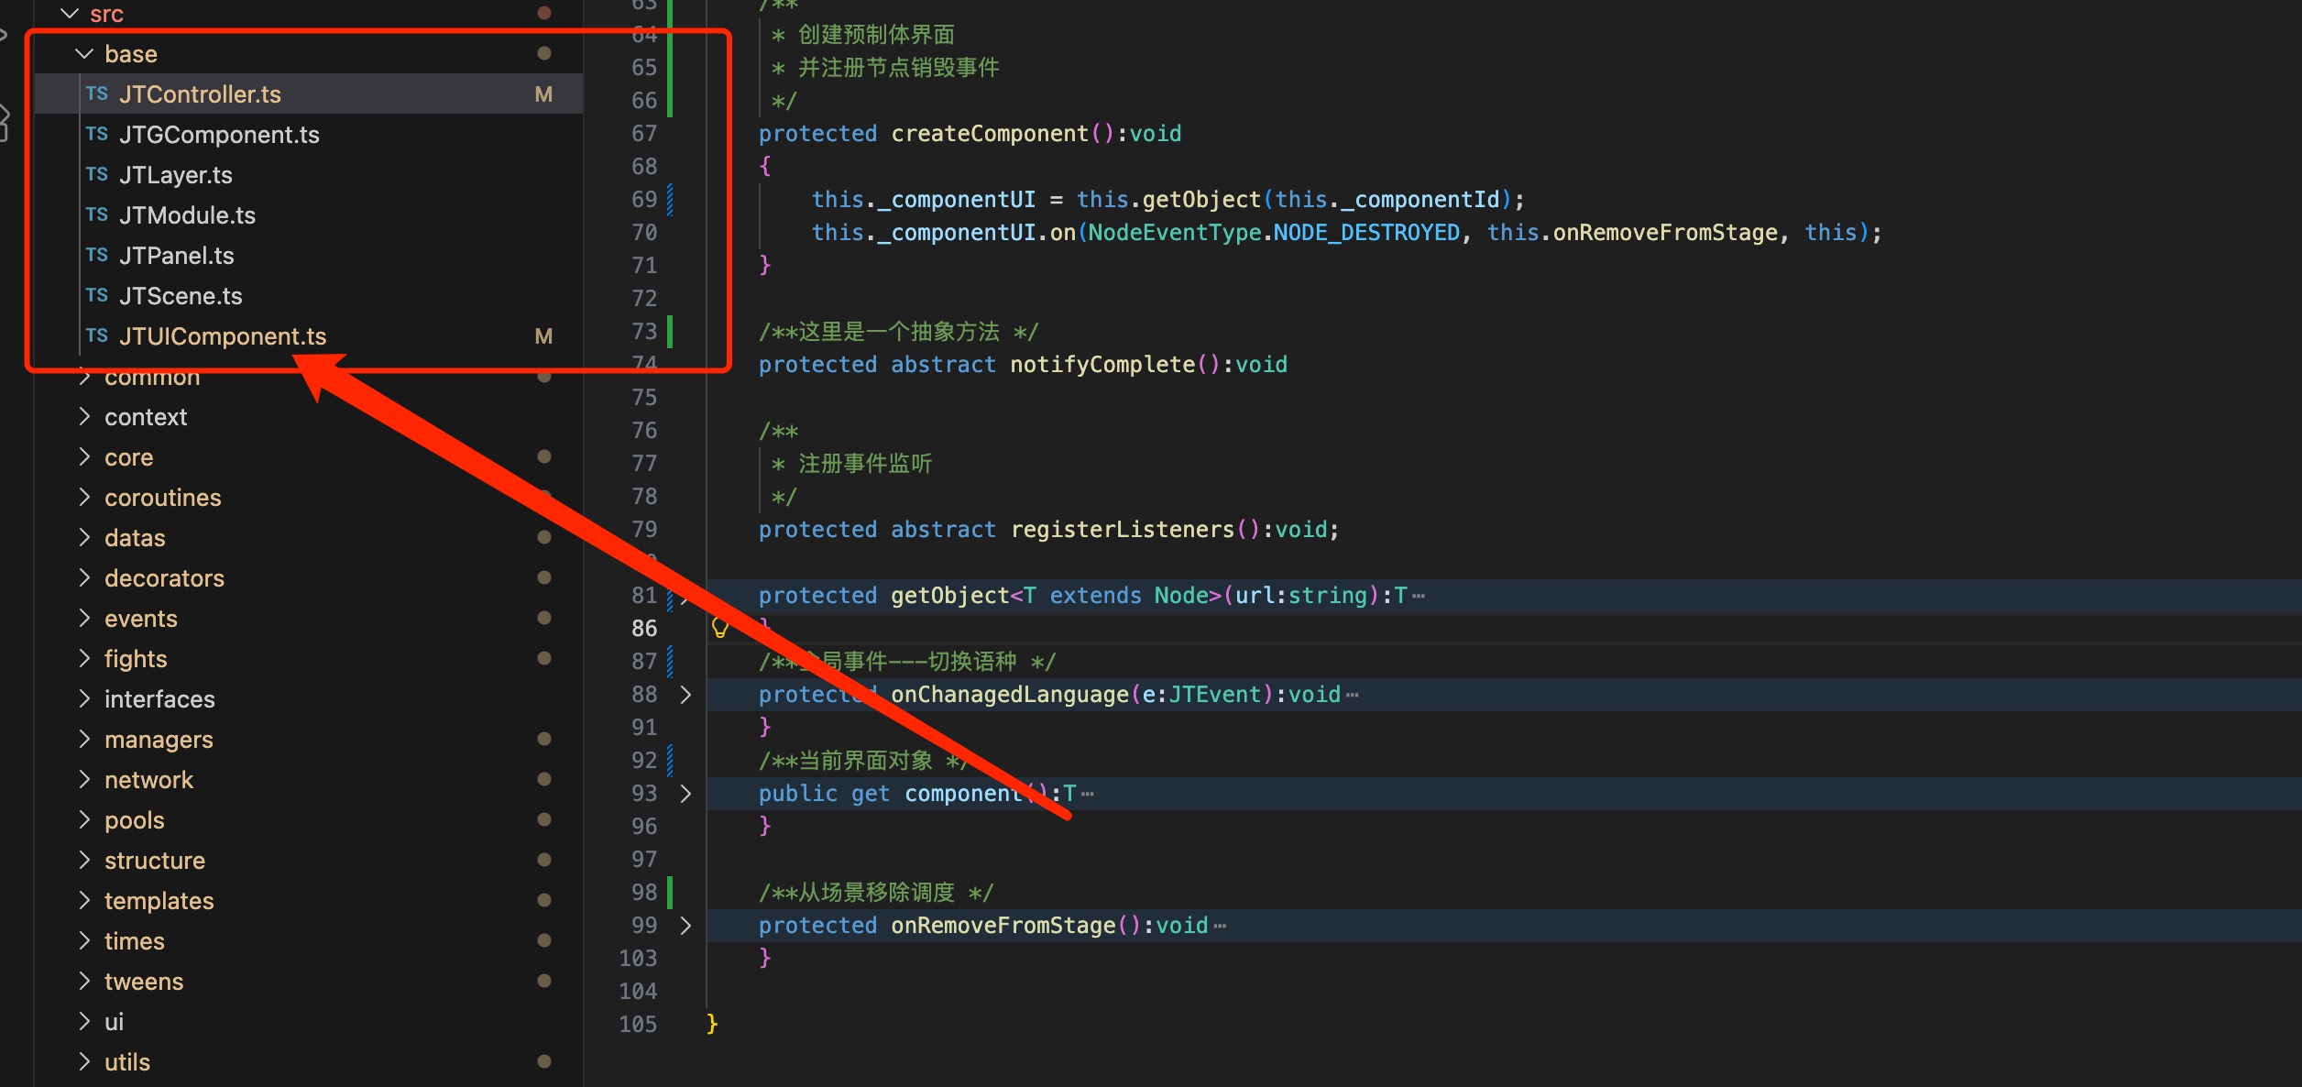The height and width of the screenshot is (1087, 2302).
Task: Click the TS icon beside JTController.ts
Action: (97, 93)
